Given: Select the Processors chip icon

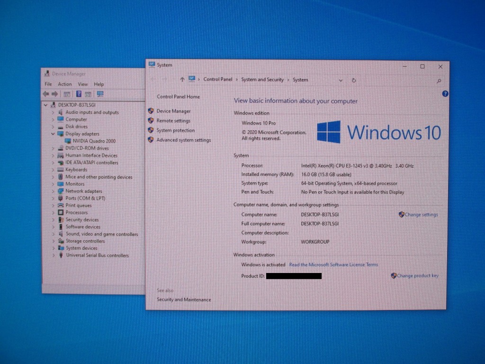Looking at the screenshot, I should pos(61,212).
